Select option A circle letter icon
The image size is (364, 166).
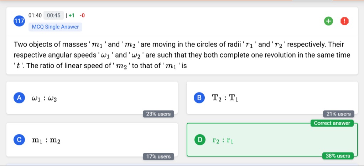[x=19, y=98]
